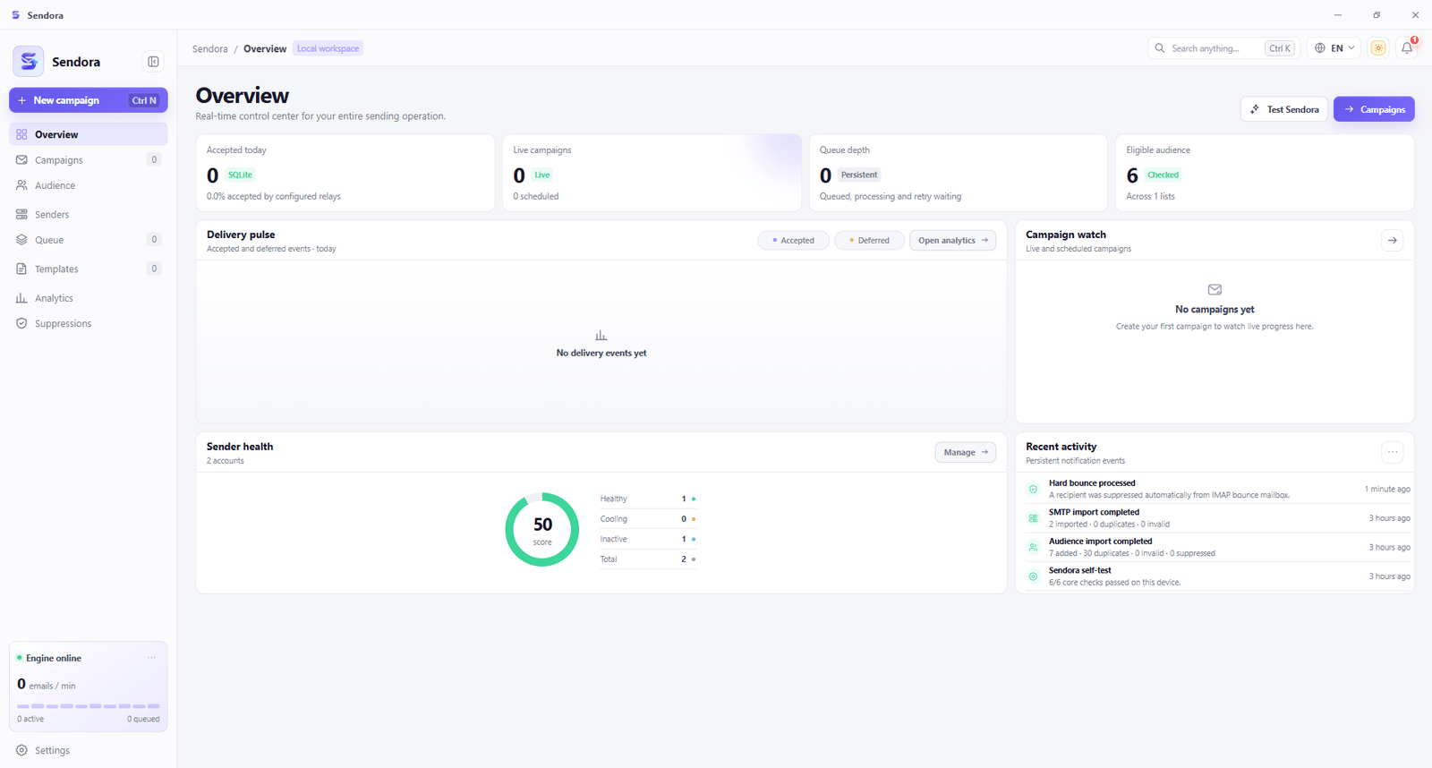Click the Local workspace badge
Screen dimensions: 1432x768
[x=328, y=48]
